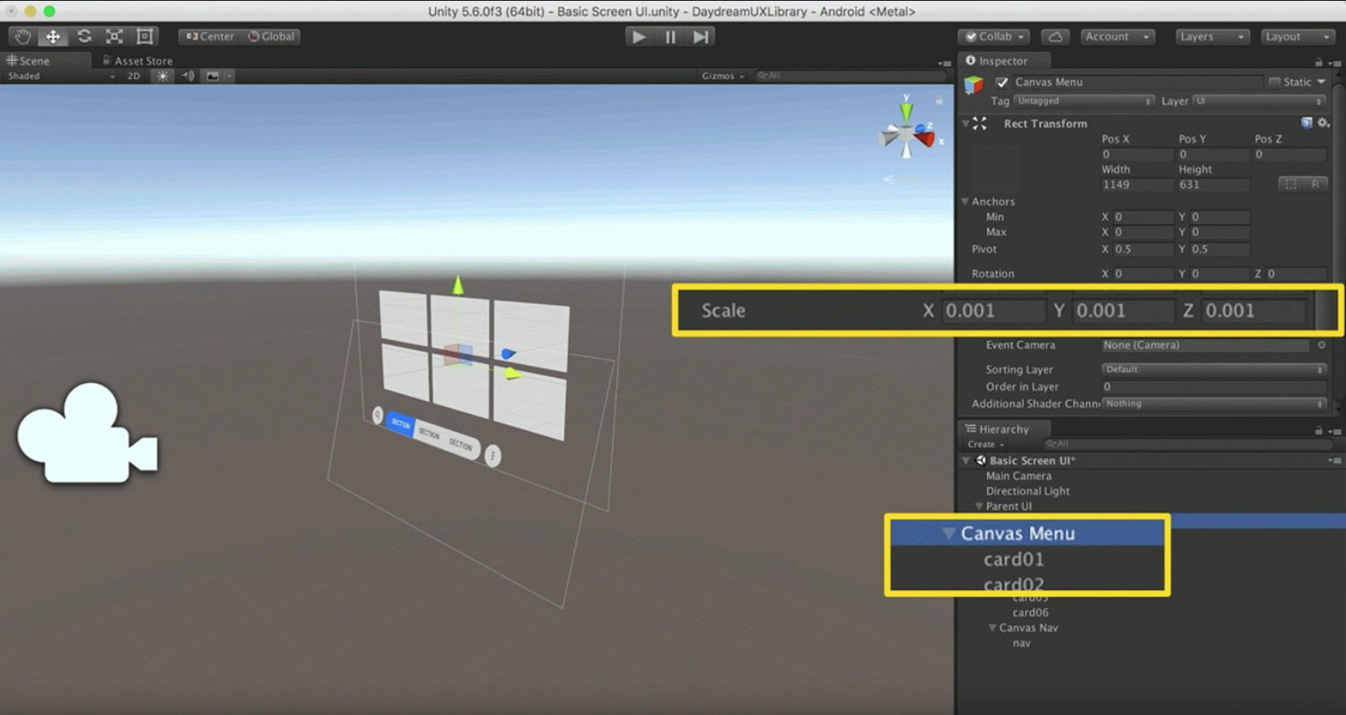Toggle Global coordinate handles
Screen dimensions: 1346x715
coord(272,37)
